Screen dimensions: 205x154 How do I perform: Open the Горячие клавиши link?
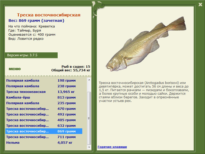[112, 147]
